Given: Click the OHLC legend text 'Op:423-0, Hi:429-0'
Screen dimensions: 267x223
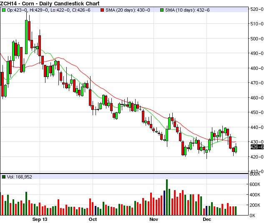Looking at the screenshot, I should [28, 10].
